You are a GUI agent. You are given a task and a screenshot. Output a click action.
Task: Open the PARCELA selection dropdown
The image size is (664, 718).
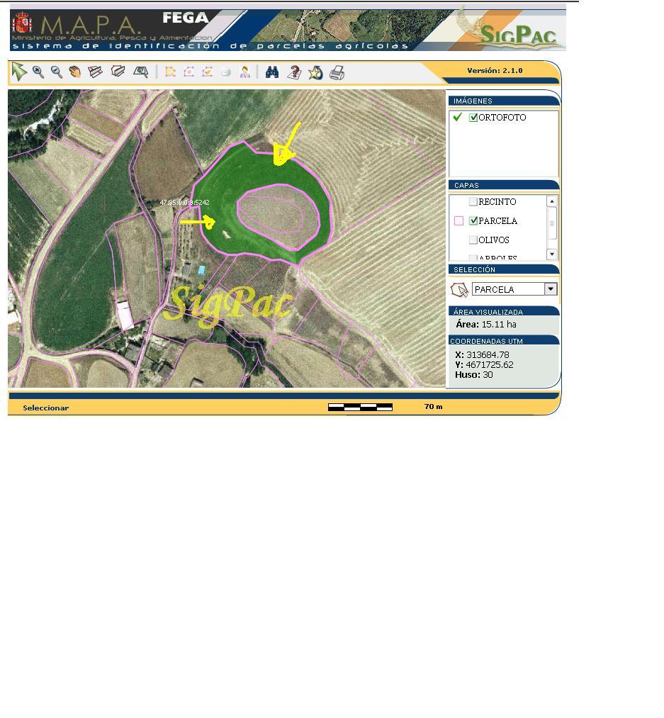pyautogui.click(x=551, y=289)
